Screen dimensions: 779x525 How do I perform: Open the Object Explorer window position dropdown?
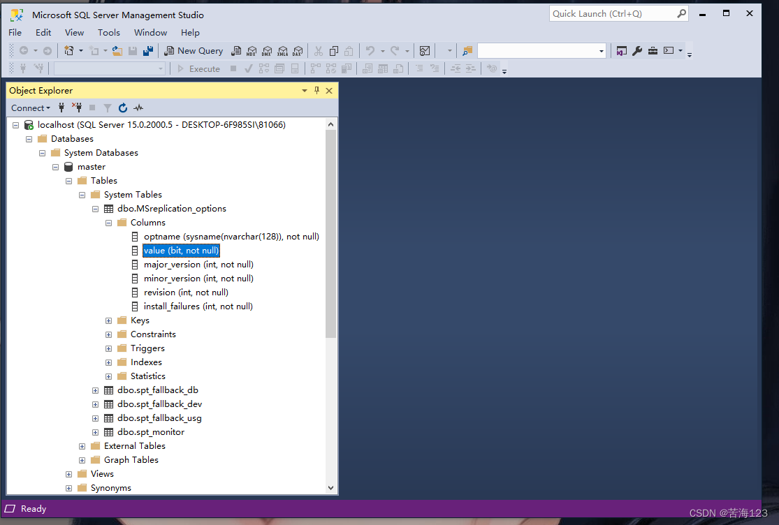click(x=304, y=90)
